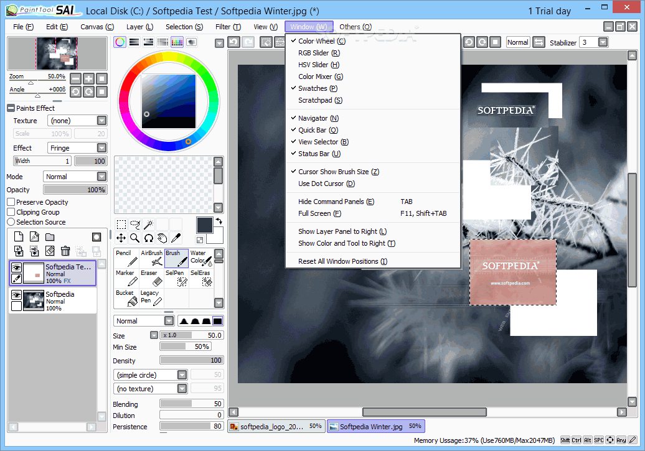Image resolution: width=645 pixels, height=451 pixels.
Task: Choose the magic wand tool
Action: coord(149,225)
